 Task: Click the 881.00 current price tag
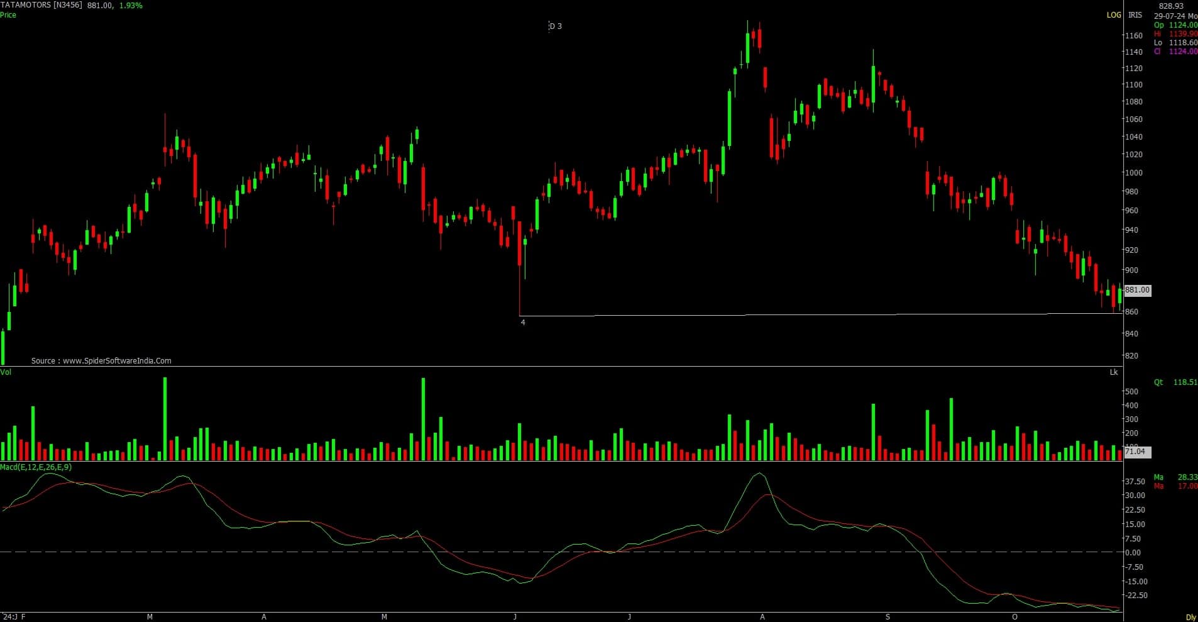tap(1137, 290)
